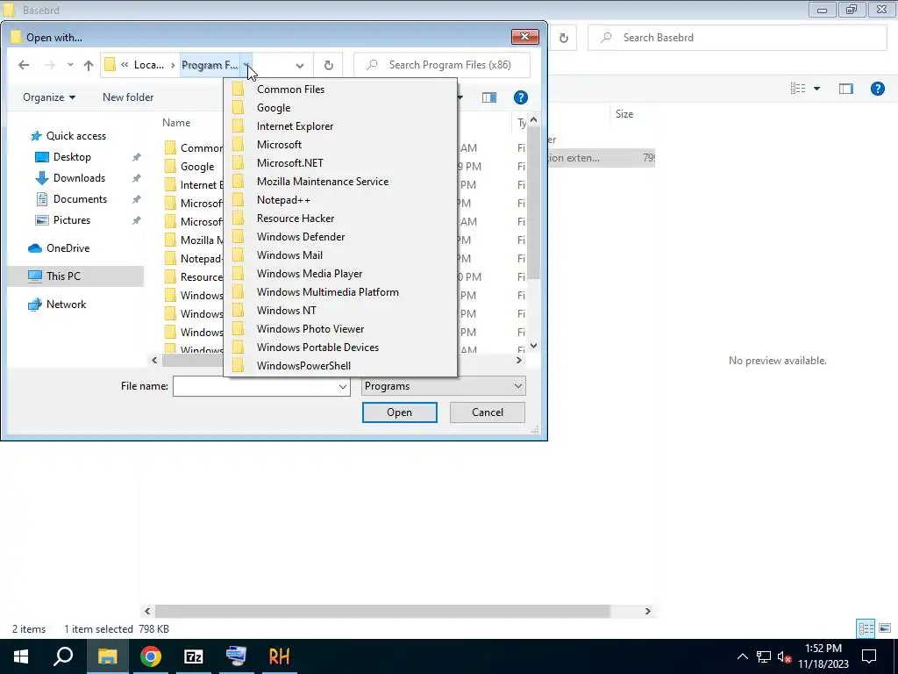Open Google Chrome from the taskbar
898x674 pixels.
[150, 656]
